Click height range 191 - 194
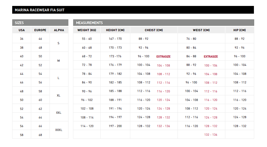Viewport: 267px width, 147px height. 115,109
